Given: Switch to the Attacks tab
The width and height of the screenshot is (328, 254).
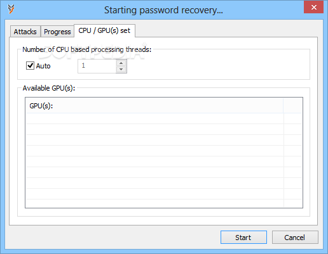Looking at the screenshot, I should pyautogui.click(x=25, y=32).
